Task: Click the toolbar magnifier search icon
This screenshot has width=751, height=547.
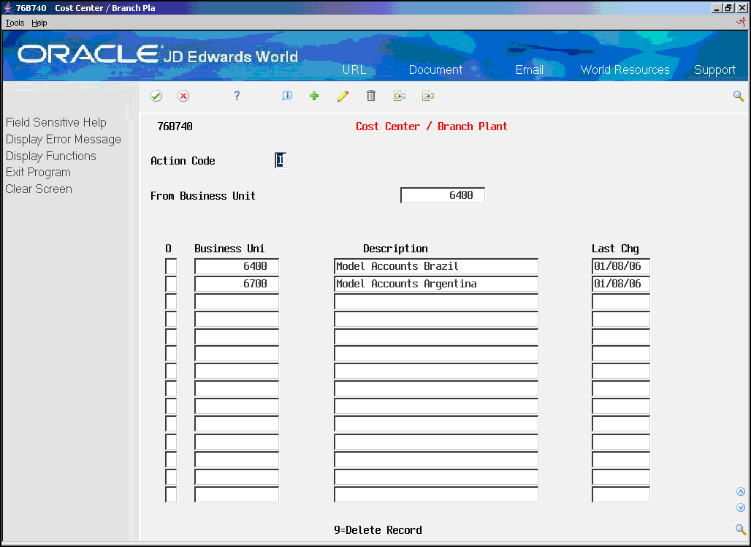Action: tap(739, 97)
